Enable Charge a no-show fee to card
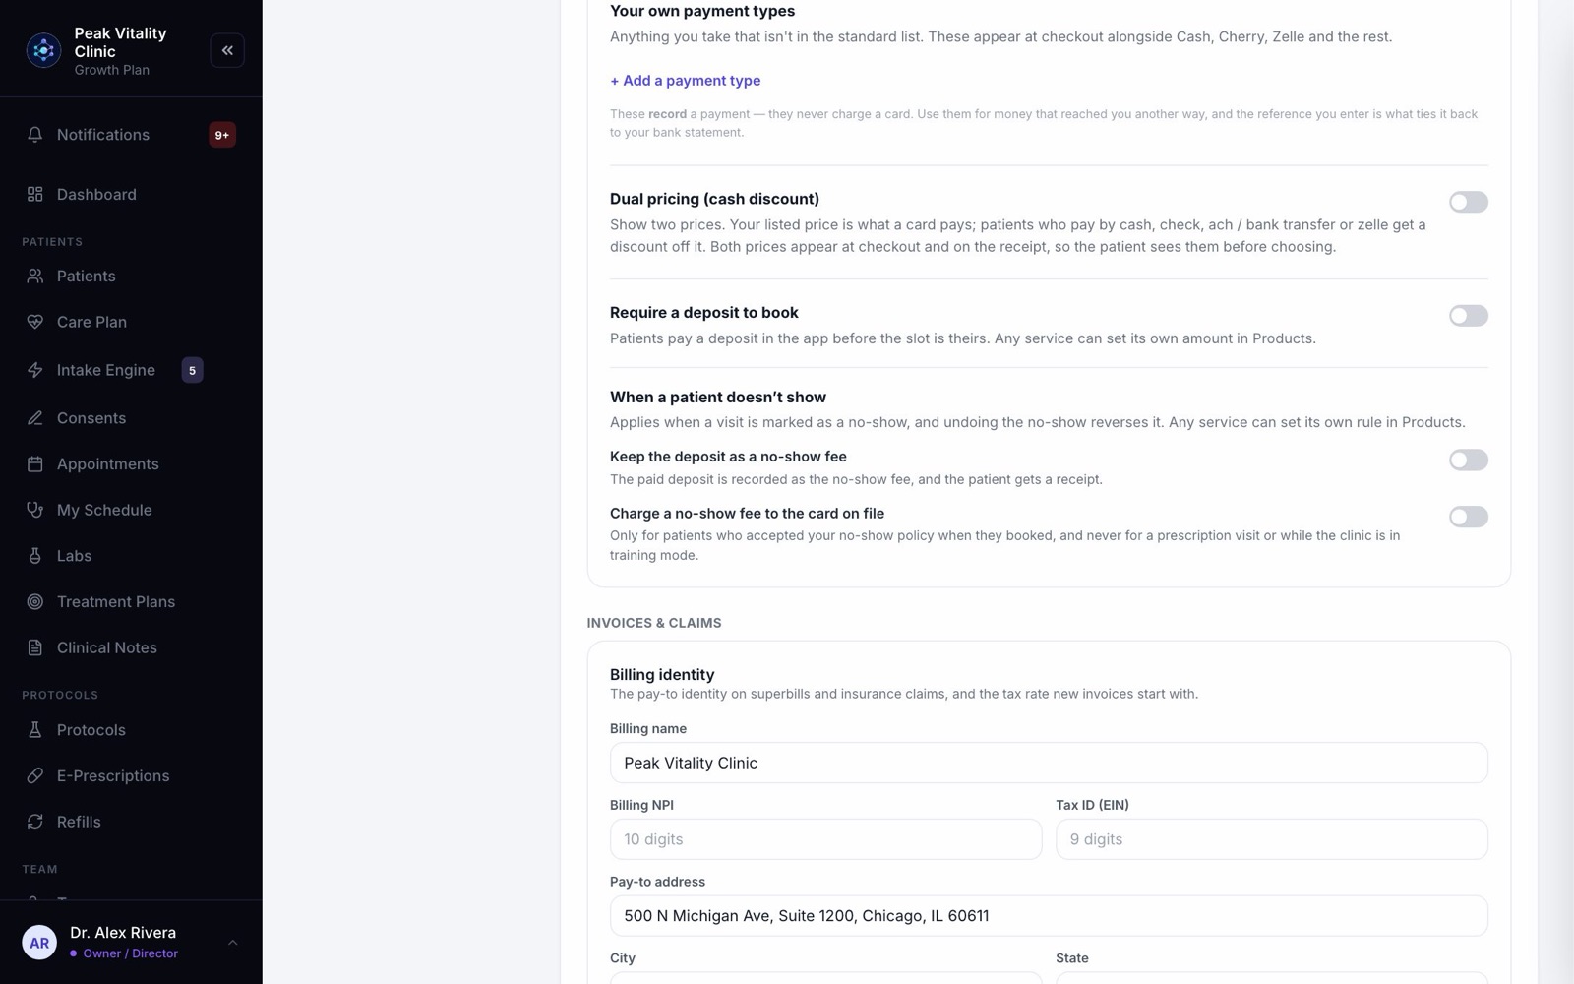This screenshot has width=1574, height=984. (1468, 517)
